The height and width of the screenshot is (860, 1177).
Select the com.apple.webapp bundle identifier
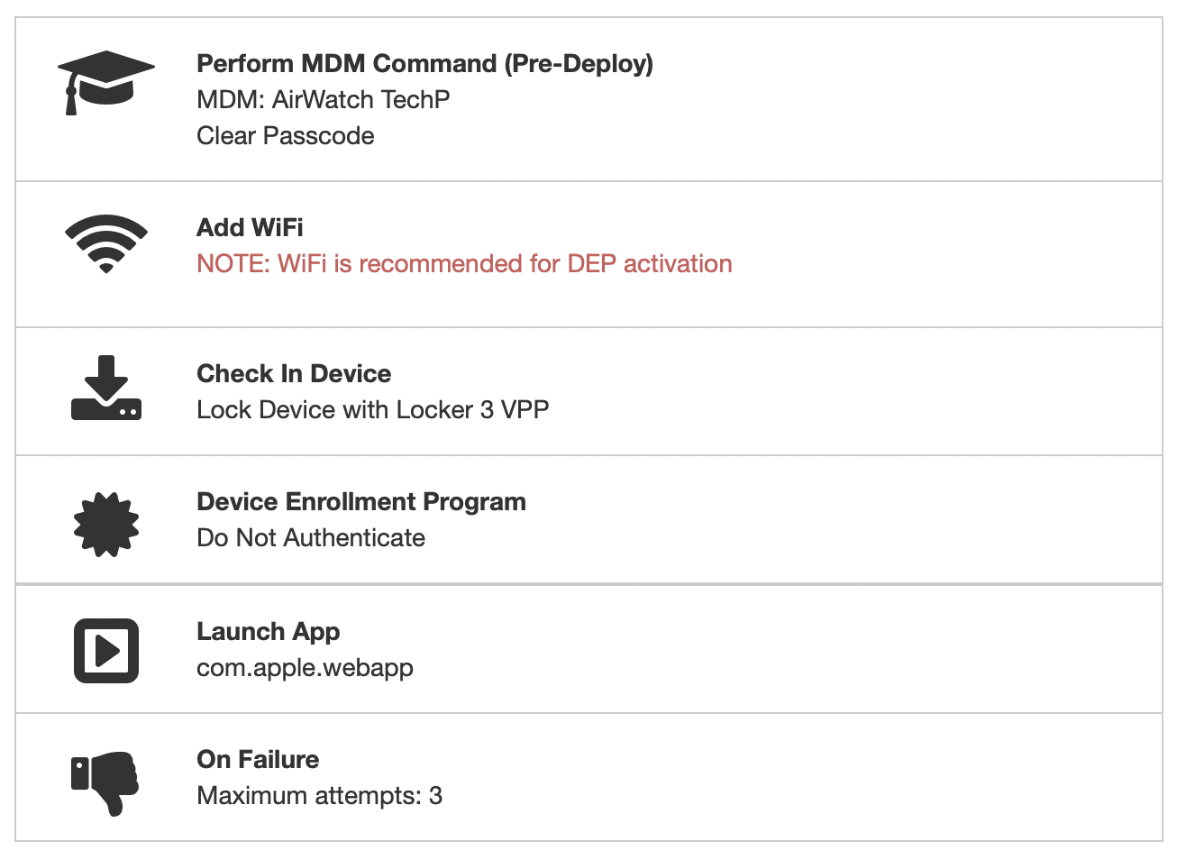305,668
